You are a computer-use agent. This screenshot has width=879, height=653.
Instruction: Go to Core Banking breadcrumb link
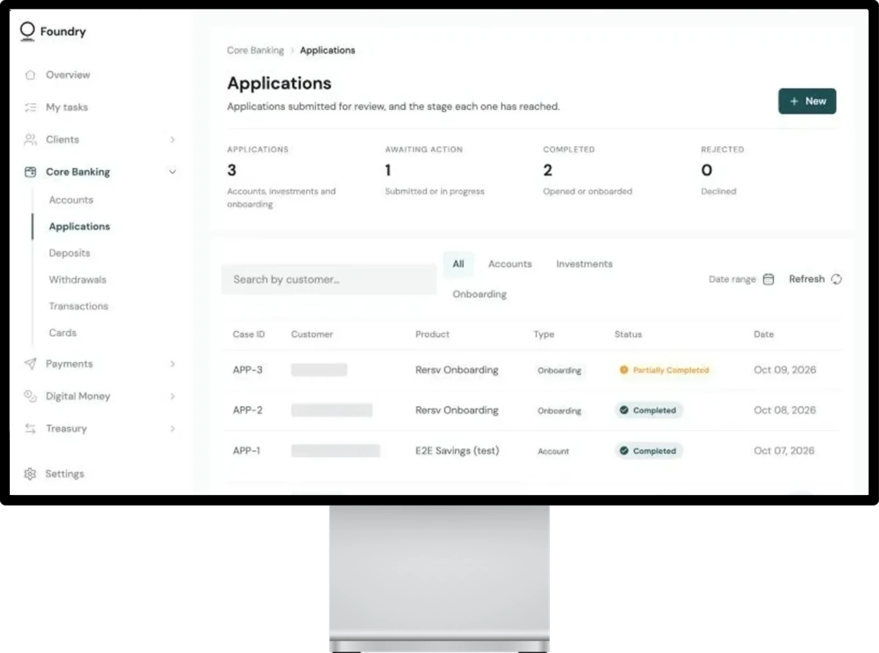(255, 51)
